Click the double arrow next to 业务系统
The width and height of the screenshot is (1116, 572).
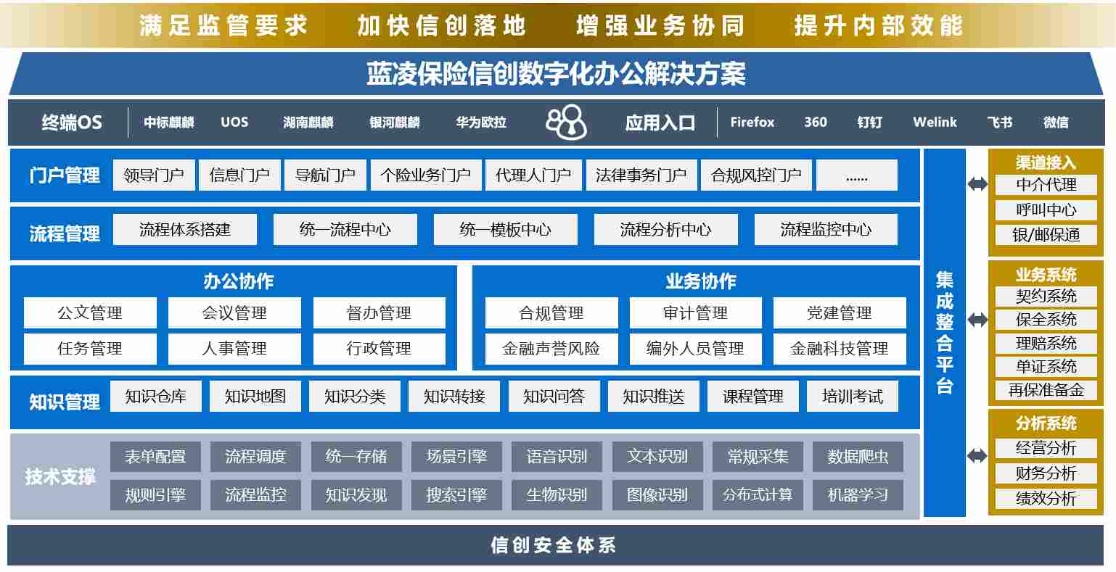[977, 319]
